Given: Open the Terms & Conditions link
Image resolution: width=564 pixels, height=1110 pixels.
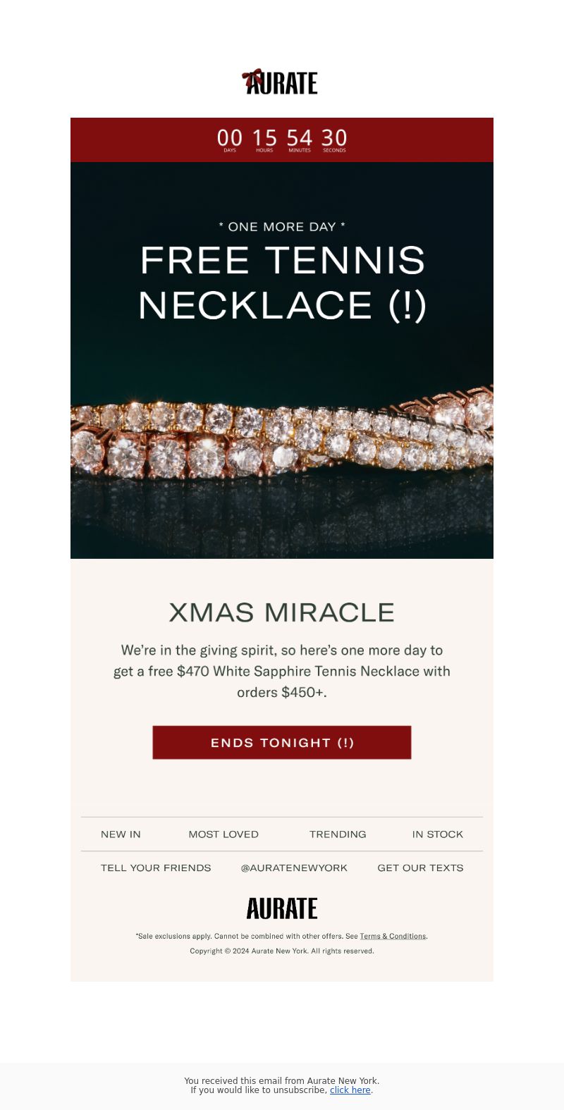Looking at the screenshot, I should [x=393, y=937].
